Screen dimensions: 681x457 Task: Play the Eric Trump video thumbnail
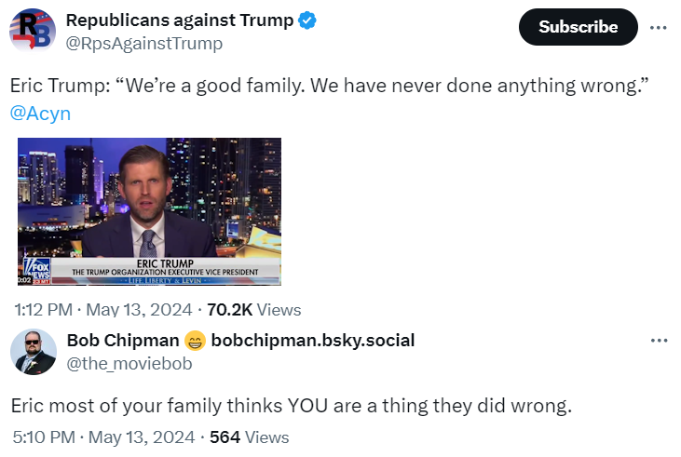pos(149,211)
